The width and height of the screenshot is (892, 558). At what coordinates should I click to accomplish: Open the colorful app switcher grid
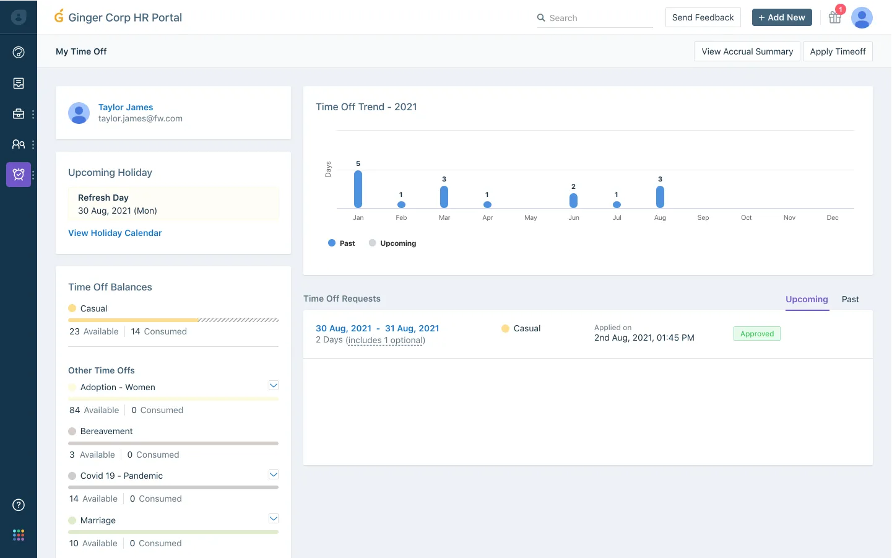19,535
